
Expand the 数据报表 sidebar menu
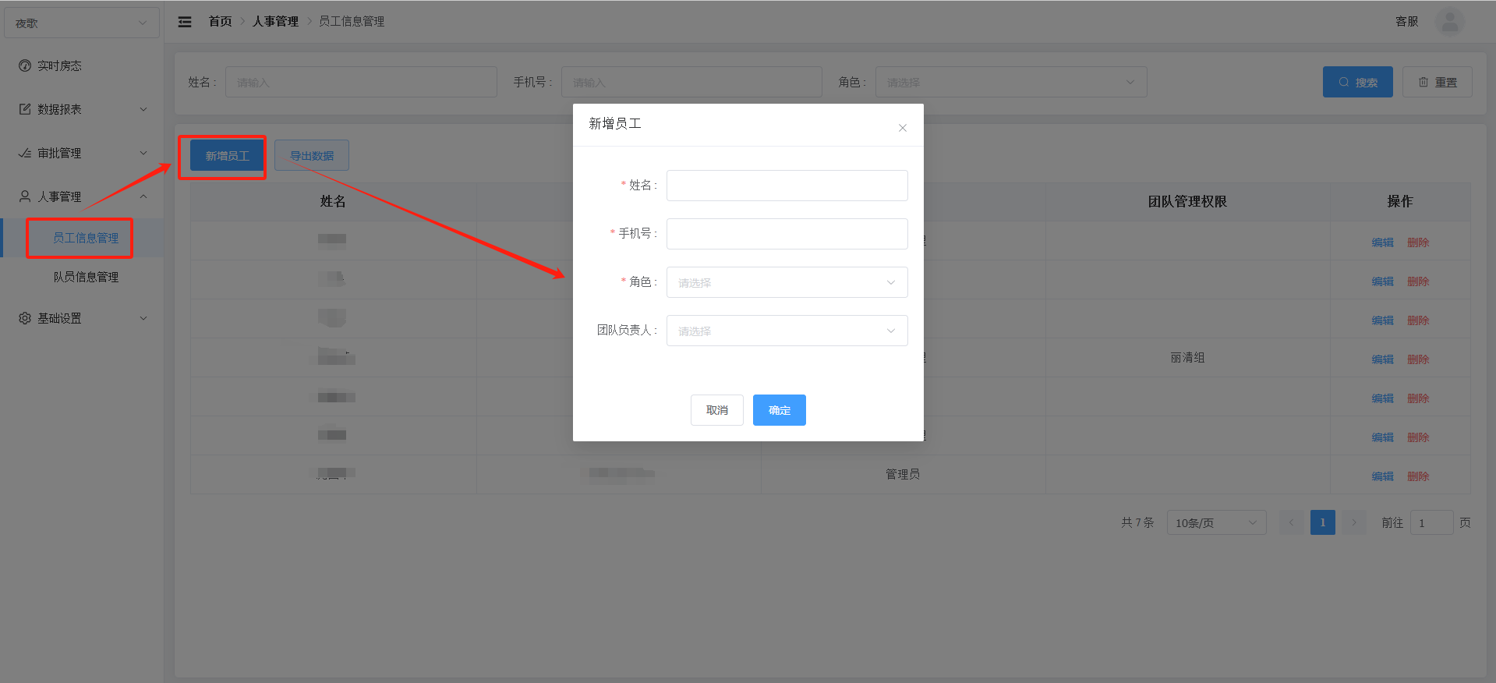[x=82, y=109]
